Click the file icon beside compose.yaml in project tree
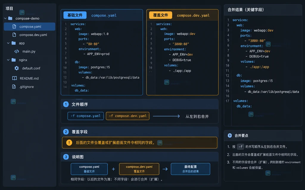Image resolution: width=305 pixels, height=190 pixels. click(14, 26)
